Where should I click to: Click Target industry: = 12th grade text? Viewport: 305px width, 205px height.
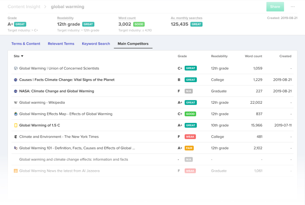pos(78,30)
